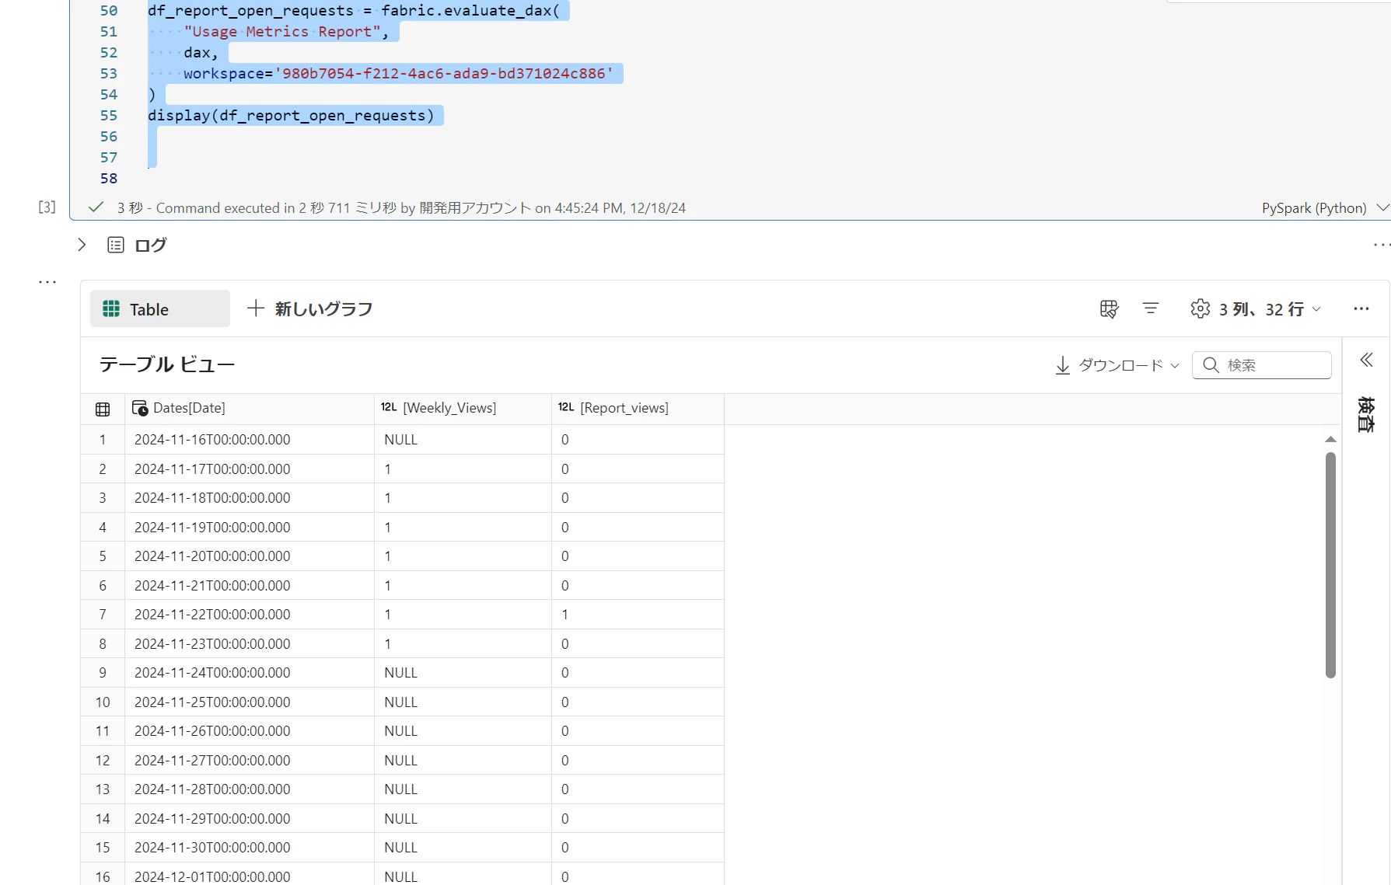Open the ダウンロード dropdown

(1117, 365)
